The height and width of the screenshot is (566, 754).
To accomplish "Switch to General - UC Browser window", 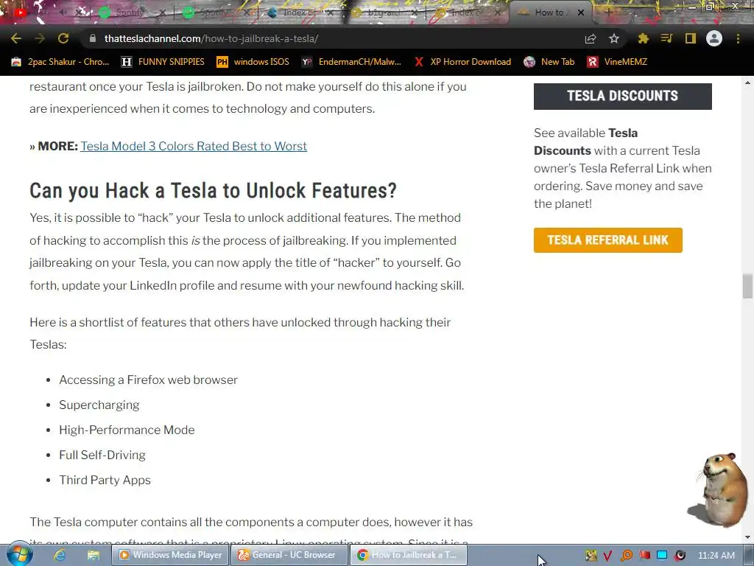I will coord(289,555).
